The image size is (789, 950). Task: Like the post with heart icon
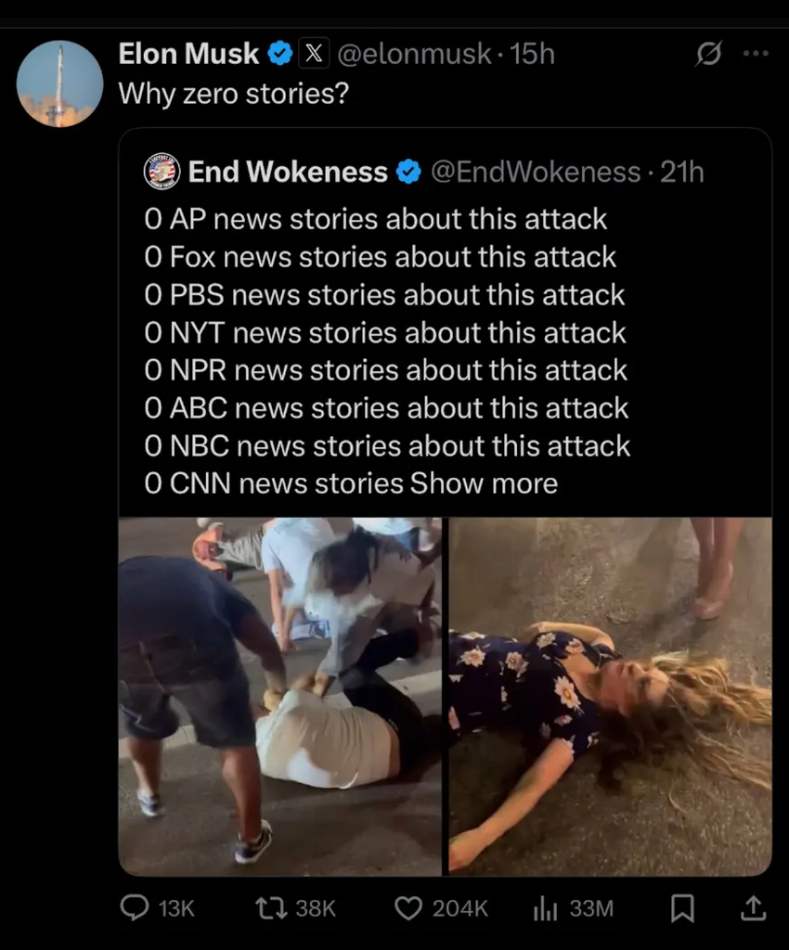408,906
